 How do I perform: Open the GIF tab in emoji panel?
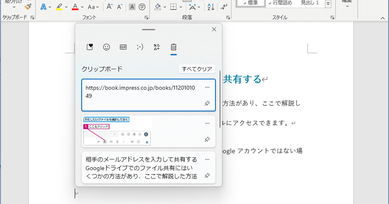pos(123,47)
